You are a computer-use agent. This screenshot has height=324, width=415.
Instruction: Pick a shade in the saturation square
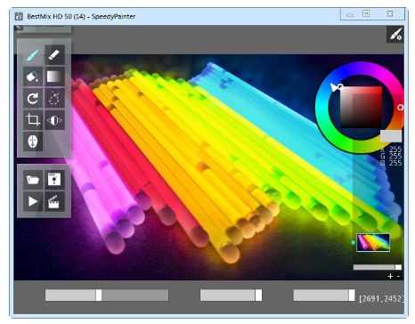click(361, 108)
